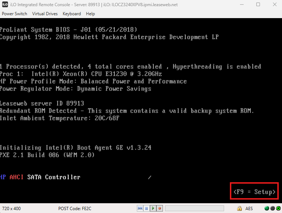
Task: Click the Redundant ROM Detected line
Action: [127, 111]
